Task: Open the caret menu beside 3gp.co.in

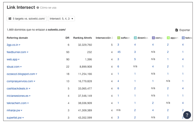Action: pyautogui.click(x=20, y=45)
